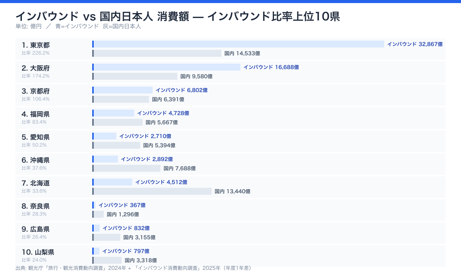Select the row label 7. 北海道
The height and width of the screenshot is (276, 461).
click(x=36, y=183)
